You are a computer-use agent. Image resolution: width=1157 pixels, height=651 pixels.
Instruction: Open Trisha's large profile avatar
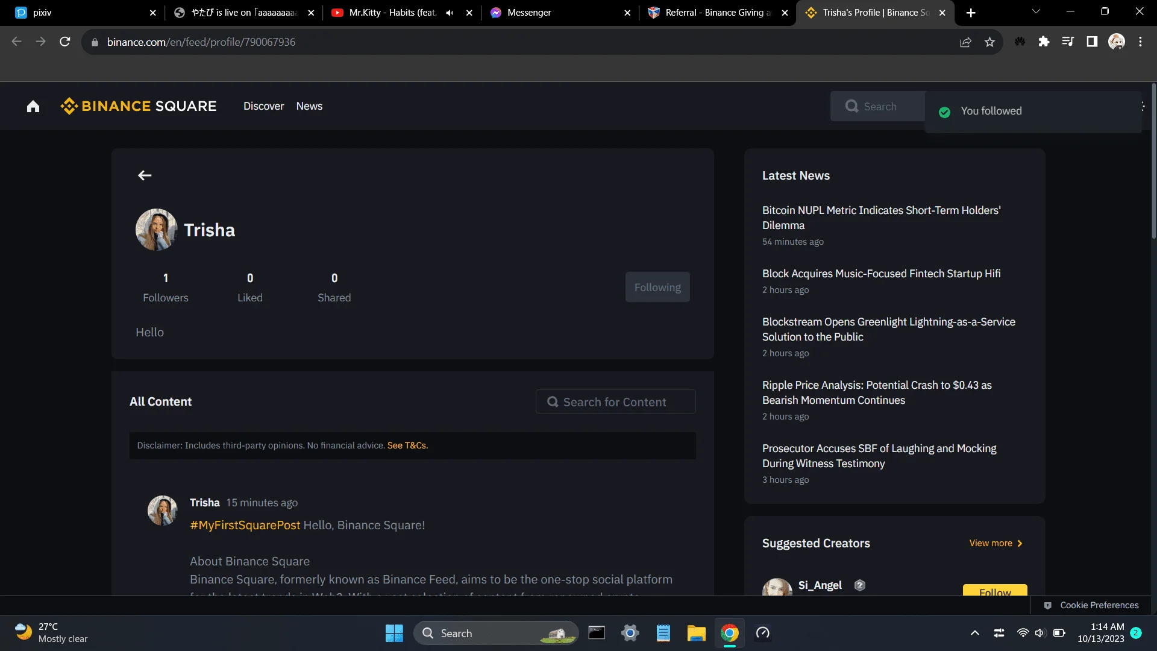coord(156,230)
